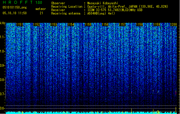Click the 1157 time marker
180x114 pixels.
[122, 25]
